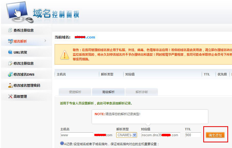Click the 主机名 column header

click(x=61, y=74)
